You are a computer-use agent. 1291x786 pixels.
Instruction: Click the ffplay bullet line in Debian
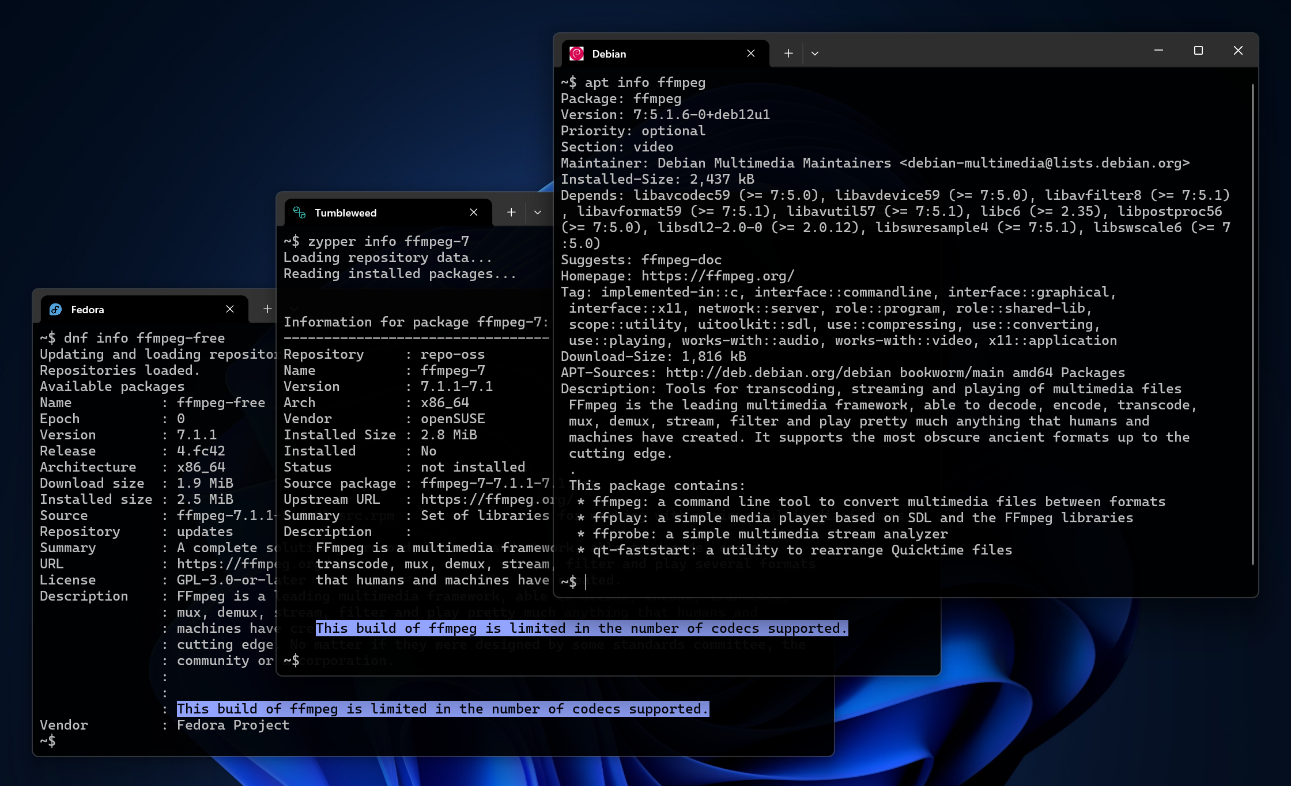point(855,518)
